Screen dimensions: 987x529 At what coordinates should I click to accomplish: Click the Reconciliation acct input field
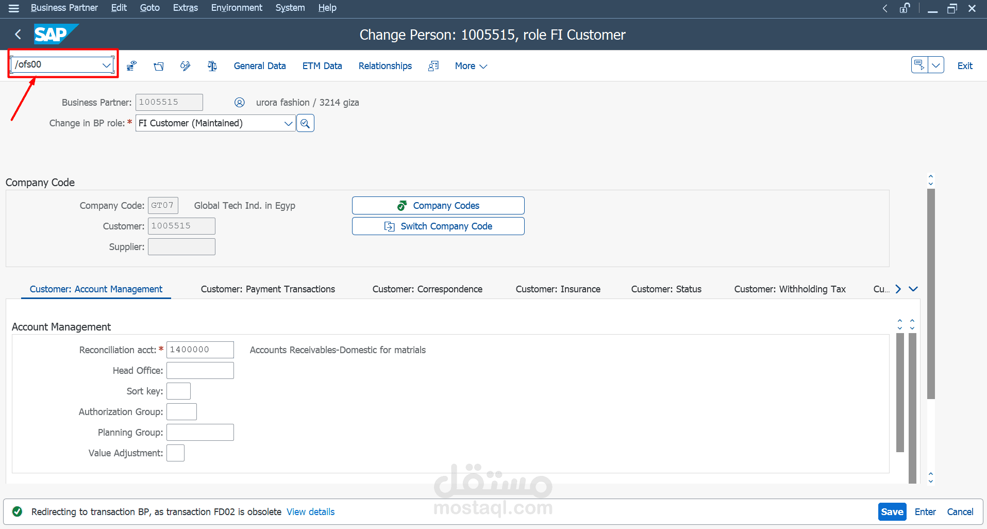pyautogui.click(x=200, y=350)
